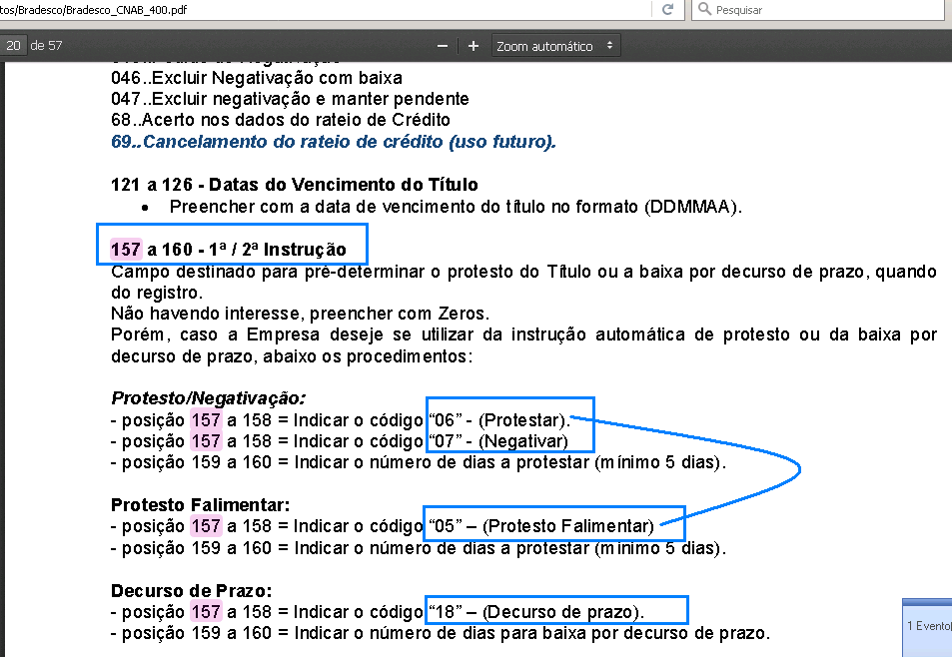The height and width of the screenshot is (657, 952).
Task: Click the code "18" – (Decurso de prazo) text
Action: pos(536,611)
